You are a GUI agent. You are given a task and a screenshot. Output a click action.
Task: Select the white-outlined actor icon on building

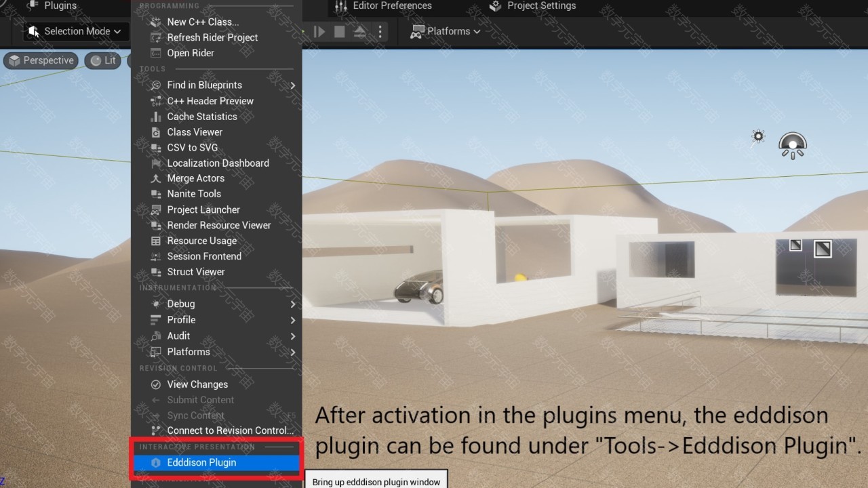823,249
